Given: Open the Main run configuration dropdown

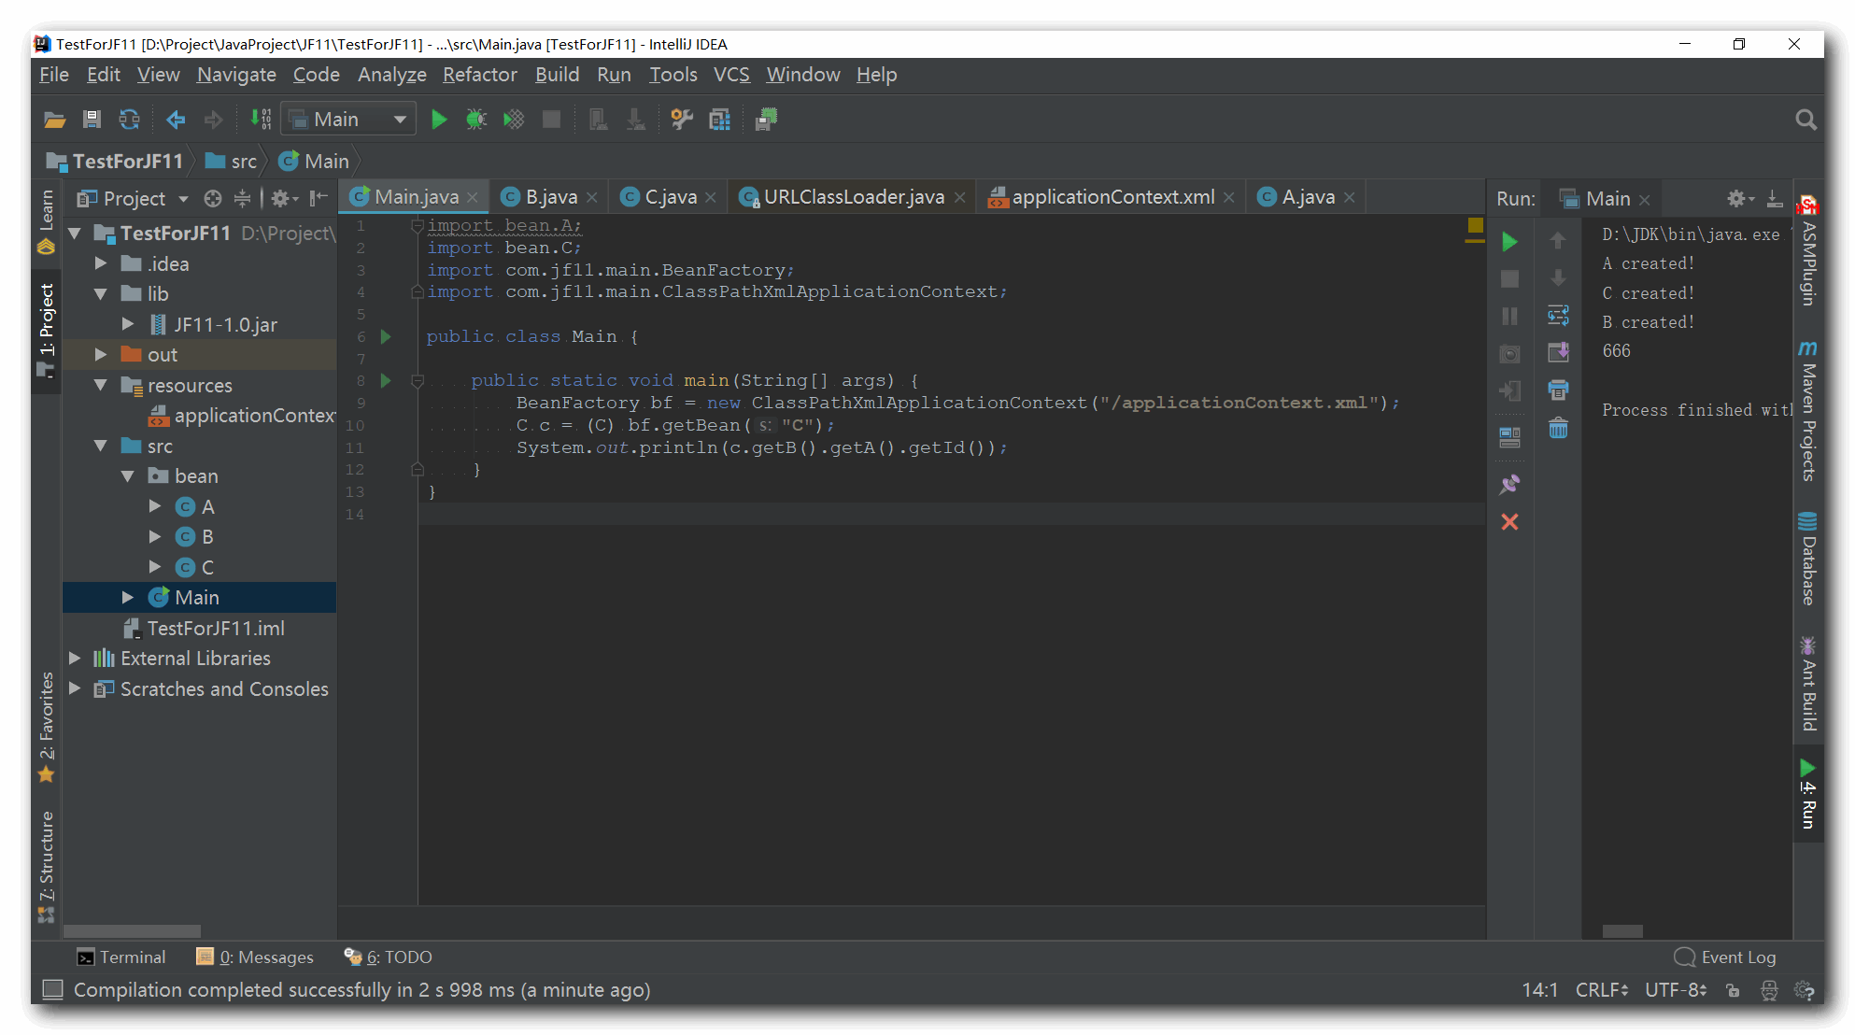Looking at the screenshot, I should point(348,120).
